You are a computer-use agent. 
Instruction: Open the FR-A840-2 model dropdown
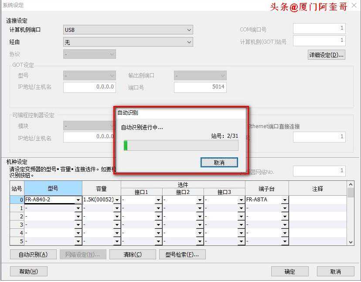coord(78,200)
